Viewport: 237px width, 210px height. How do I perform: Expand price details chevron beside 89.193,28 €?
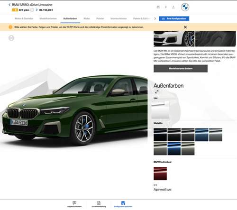pos(36,10)
